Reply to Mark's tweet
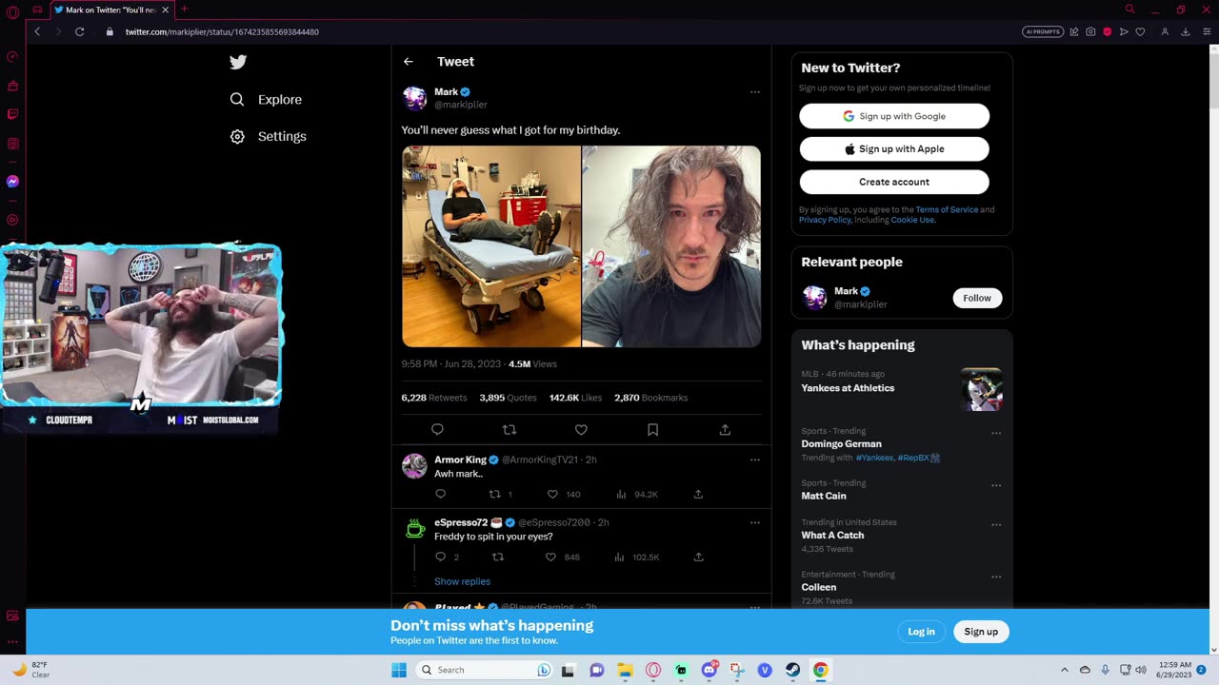Screen dimensions: 1219x685 click(437, 430)
